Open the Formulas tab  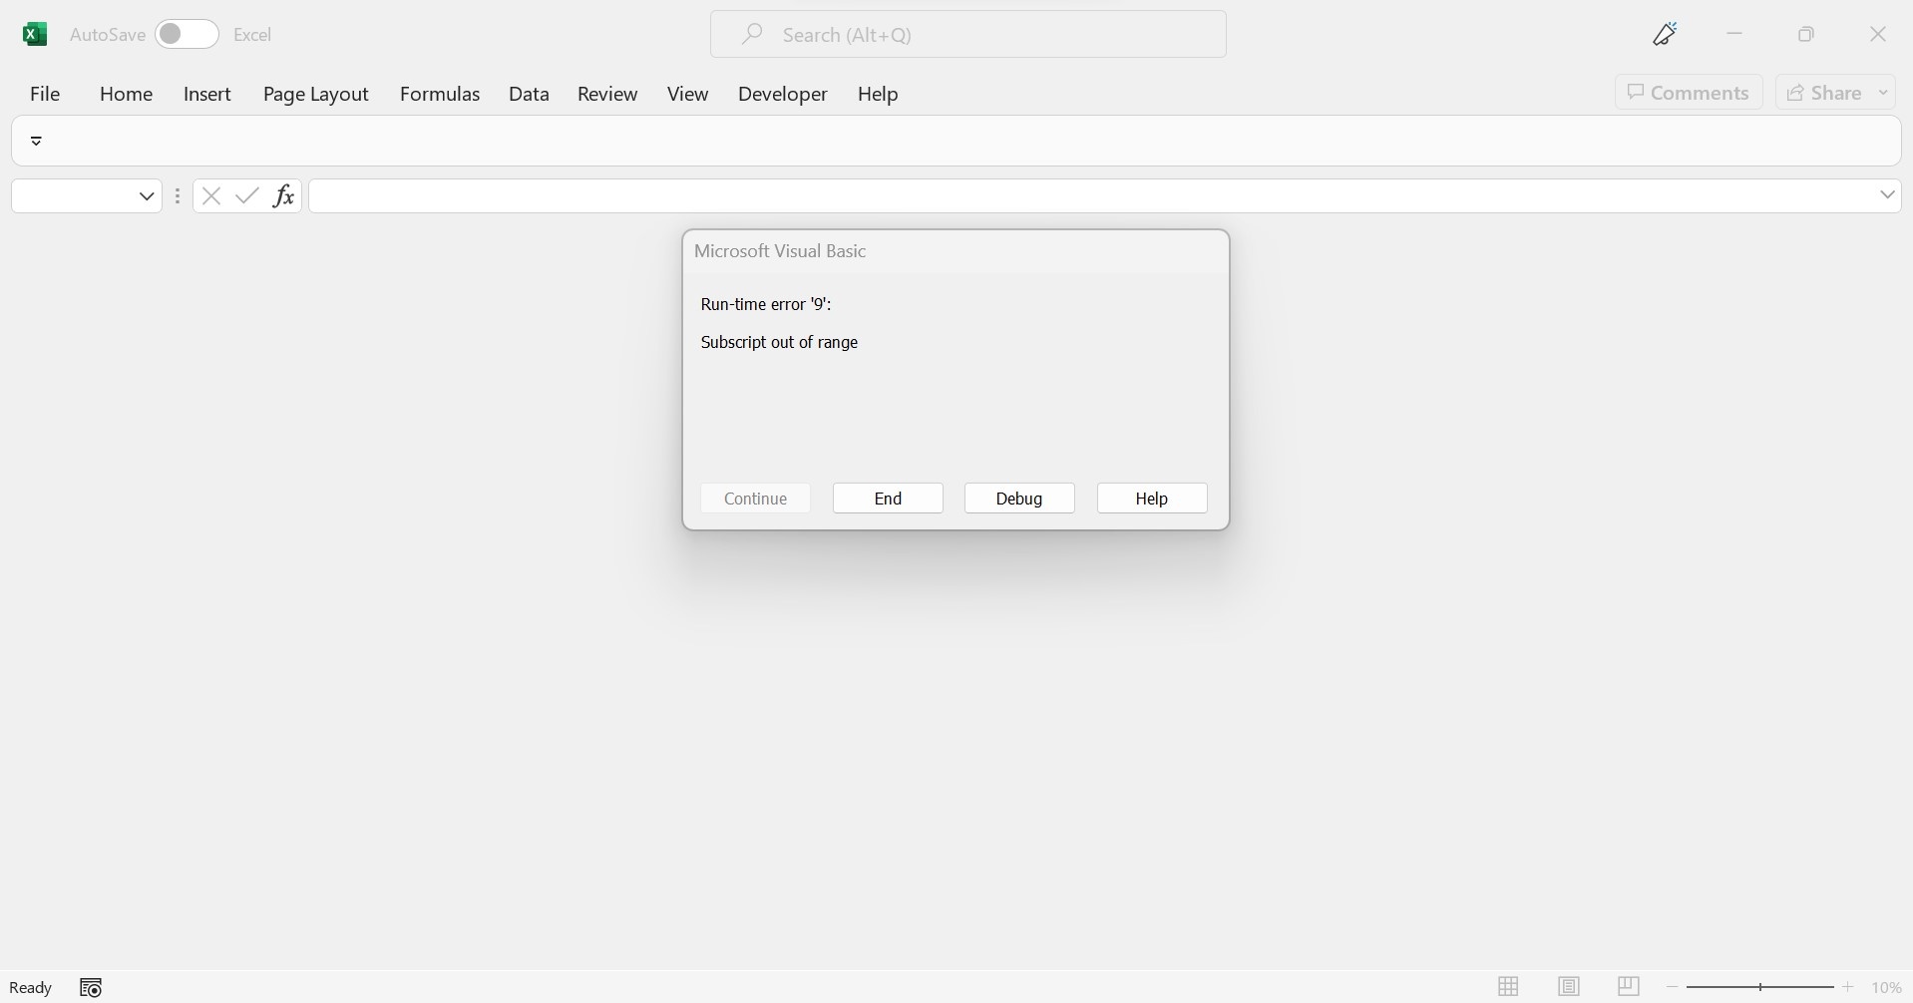[x=440, y=94]
